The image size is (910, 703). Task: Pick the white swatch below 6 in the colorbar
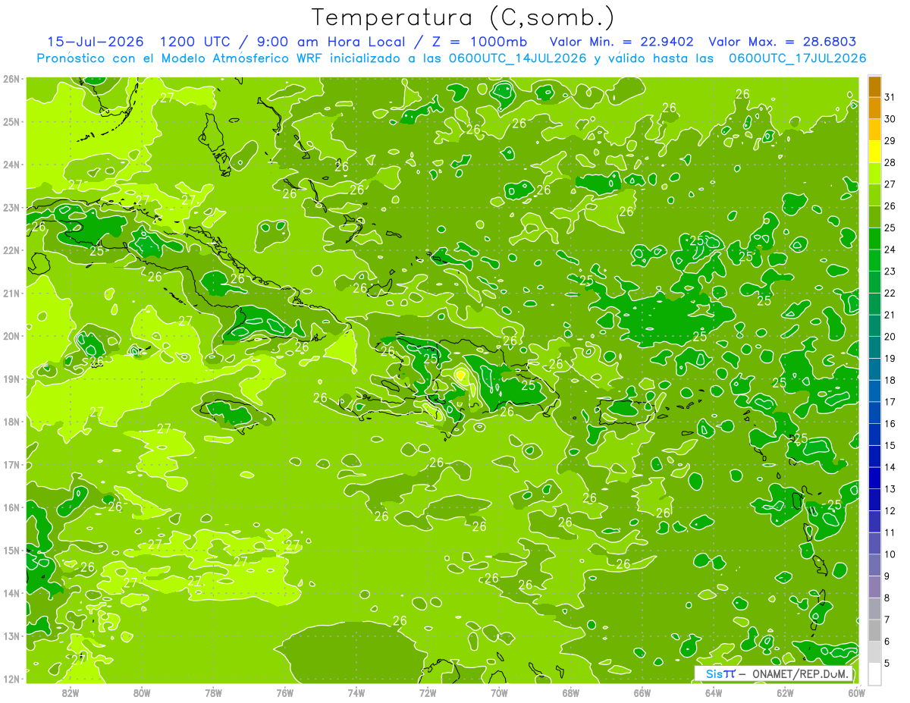tap(874, 673)
